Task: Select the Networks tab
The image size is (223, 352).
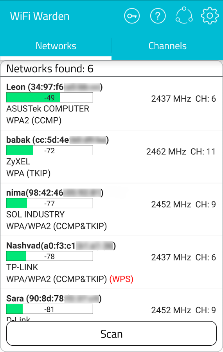Action: (56, 46)
